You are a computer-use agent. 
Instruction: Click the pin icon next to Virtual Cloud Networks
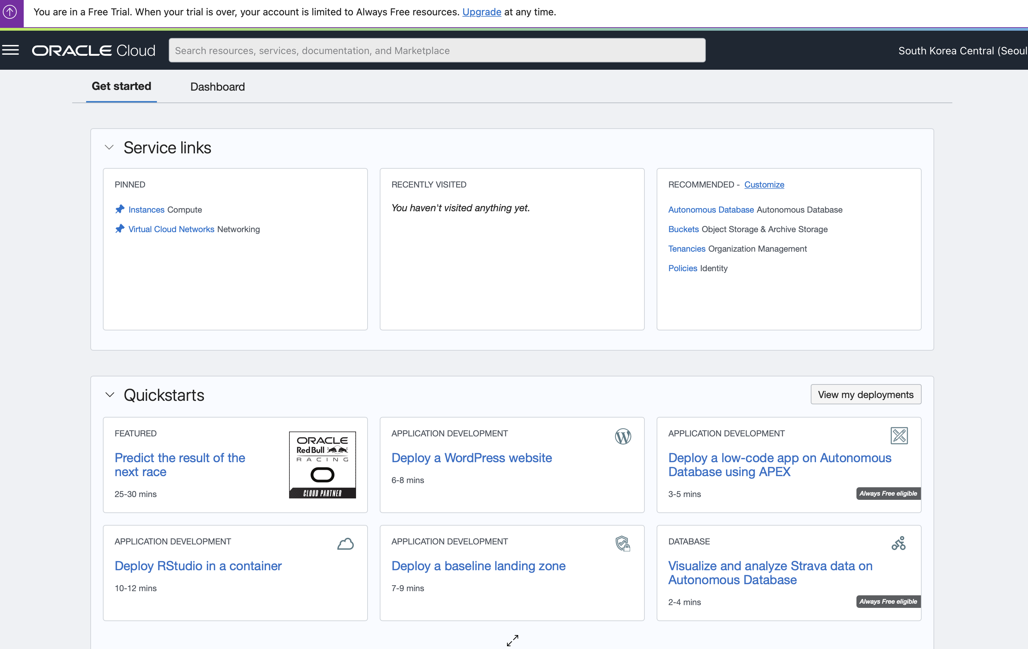[120, 229]
